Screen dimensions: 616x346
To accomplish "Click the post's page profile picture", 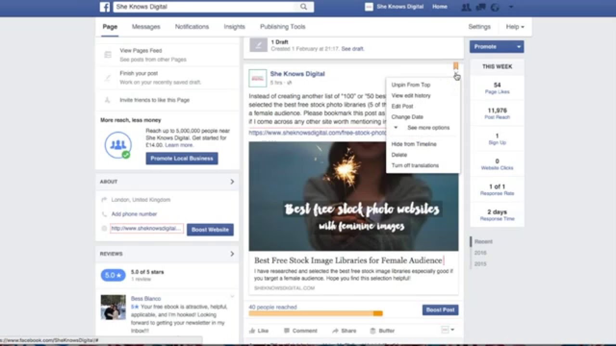I will pos(257,78).
